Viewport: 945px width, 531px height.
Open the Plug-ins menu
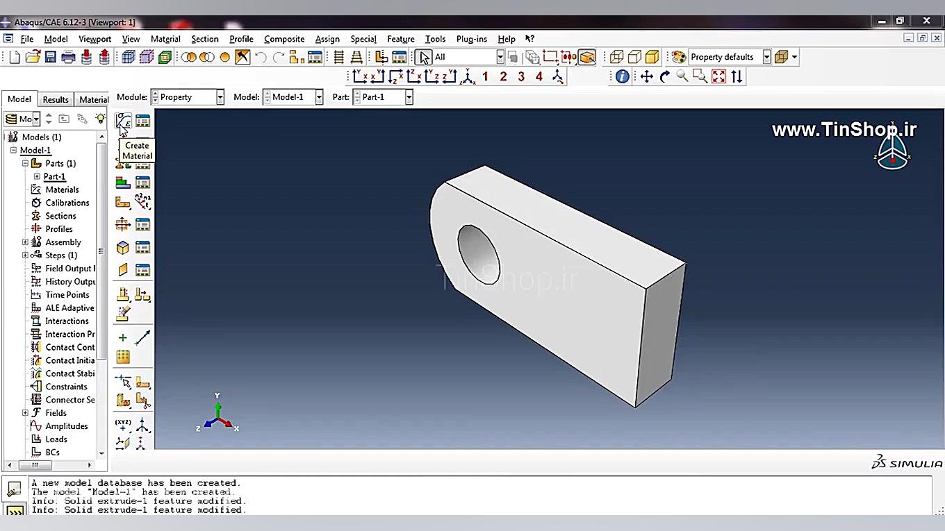point(472,39)
